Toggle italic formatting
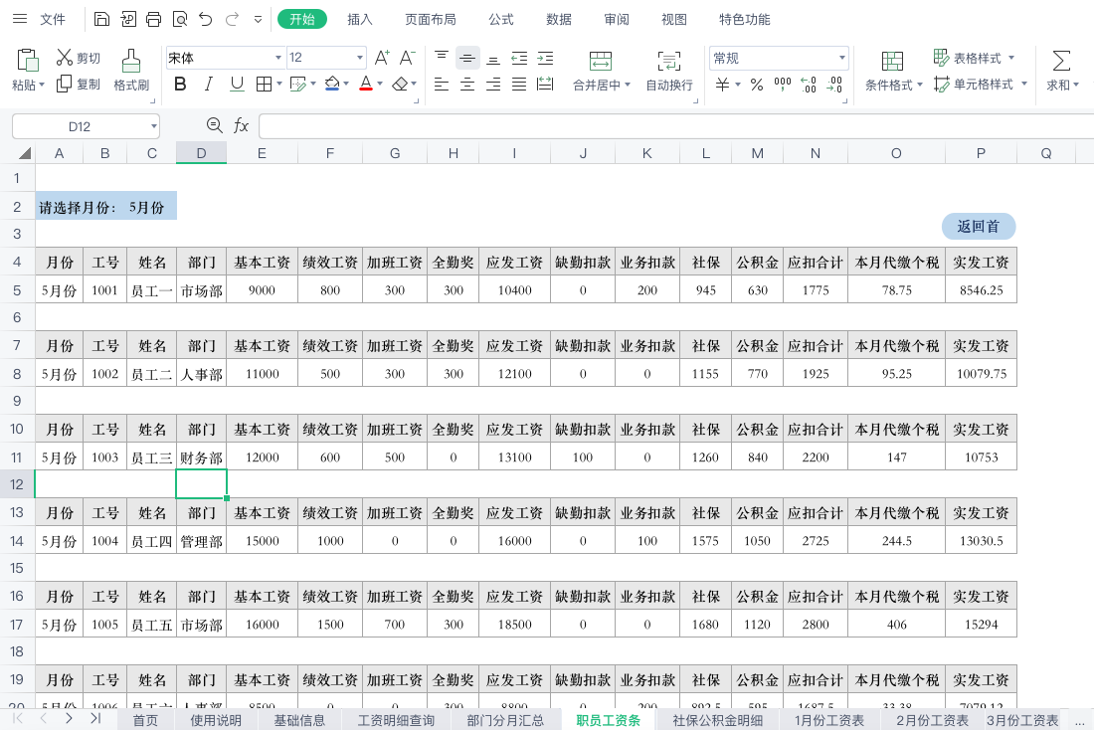 tap(208, 85)
